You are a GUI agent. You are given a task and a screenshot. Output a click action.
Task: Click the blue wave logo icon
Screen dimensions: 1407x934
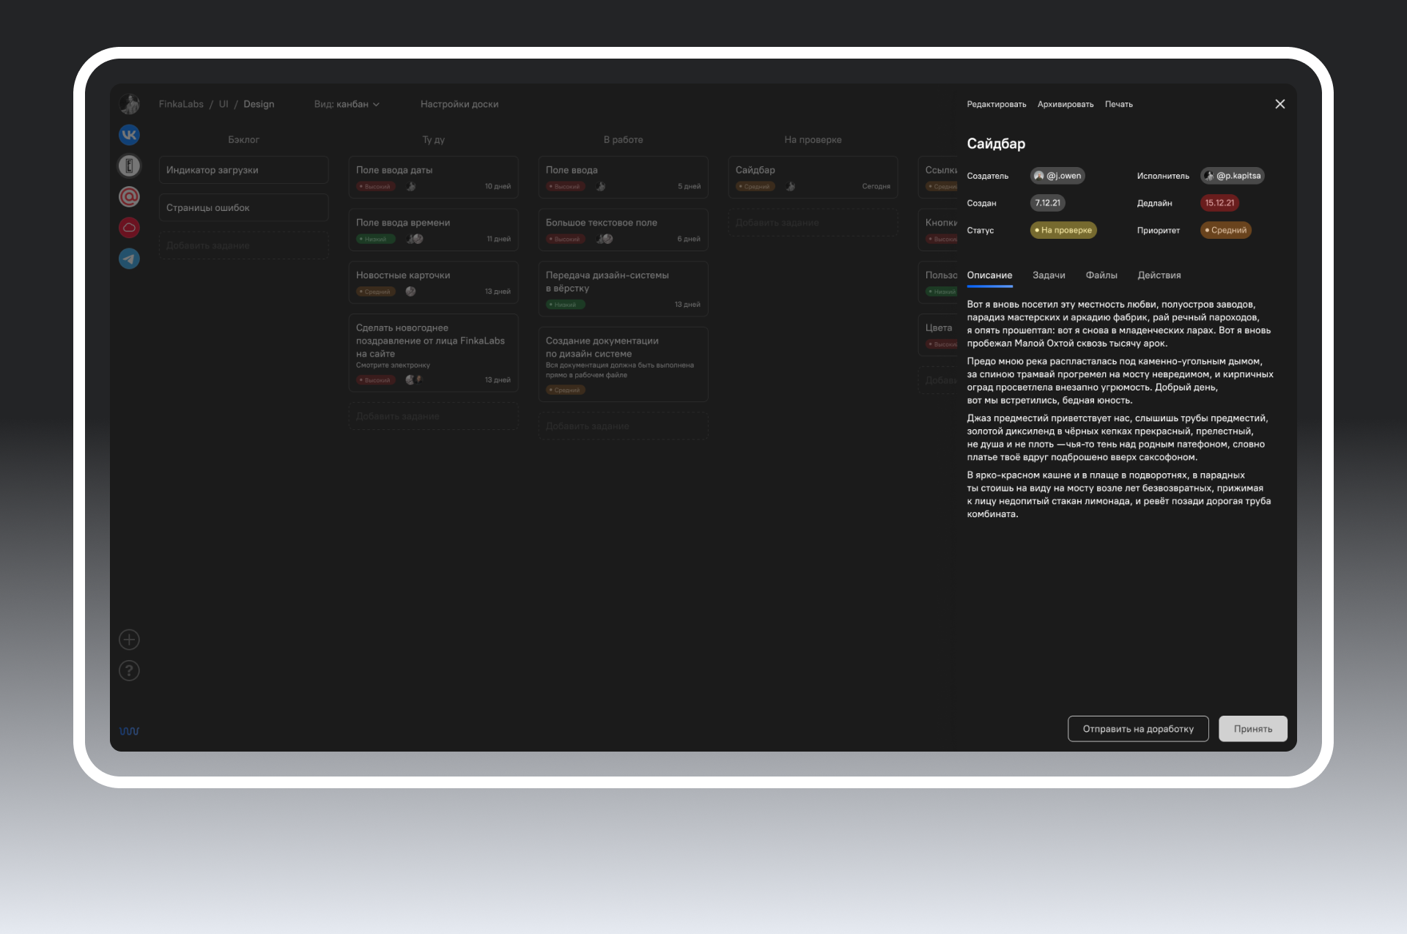(129, 731)
